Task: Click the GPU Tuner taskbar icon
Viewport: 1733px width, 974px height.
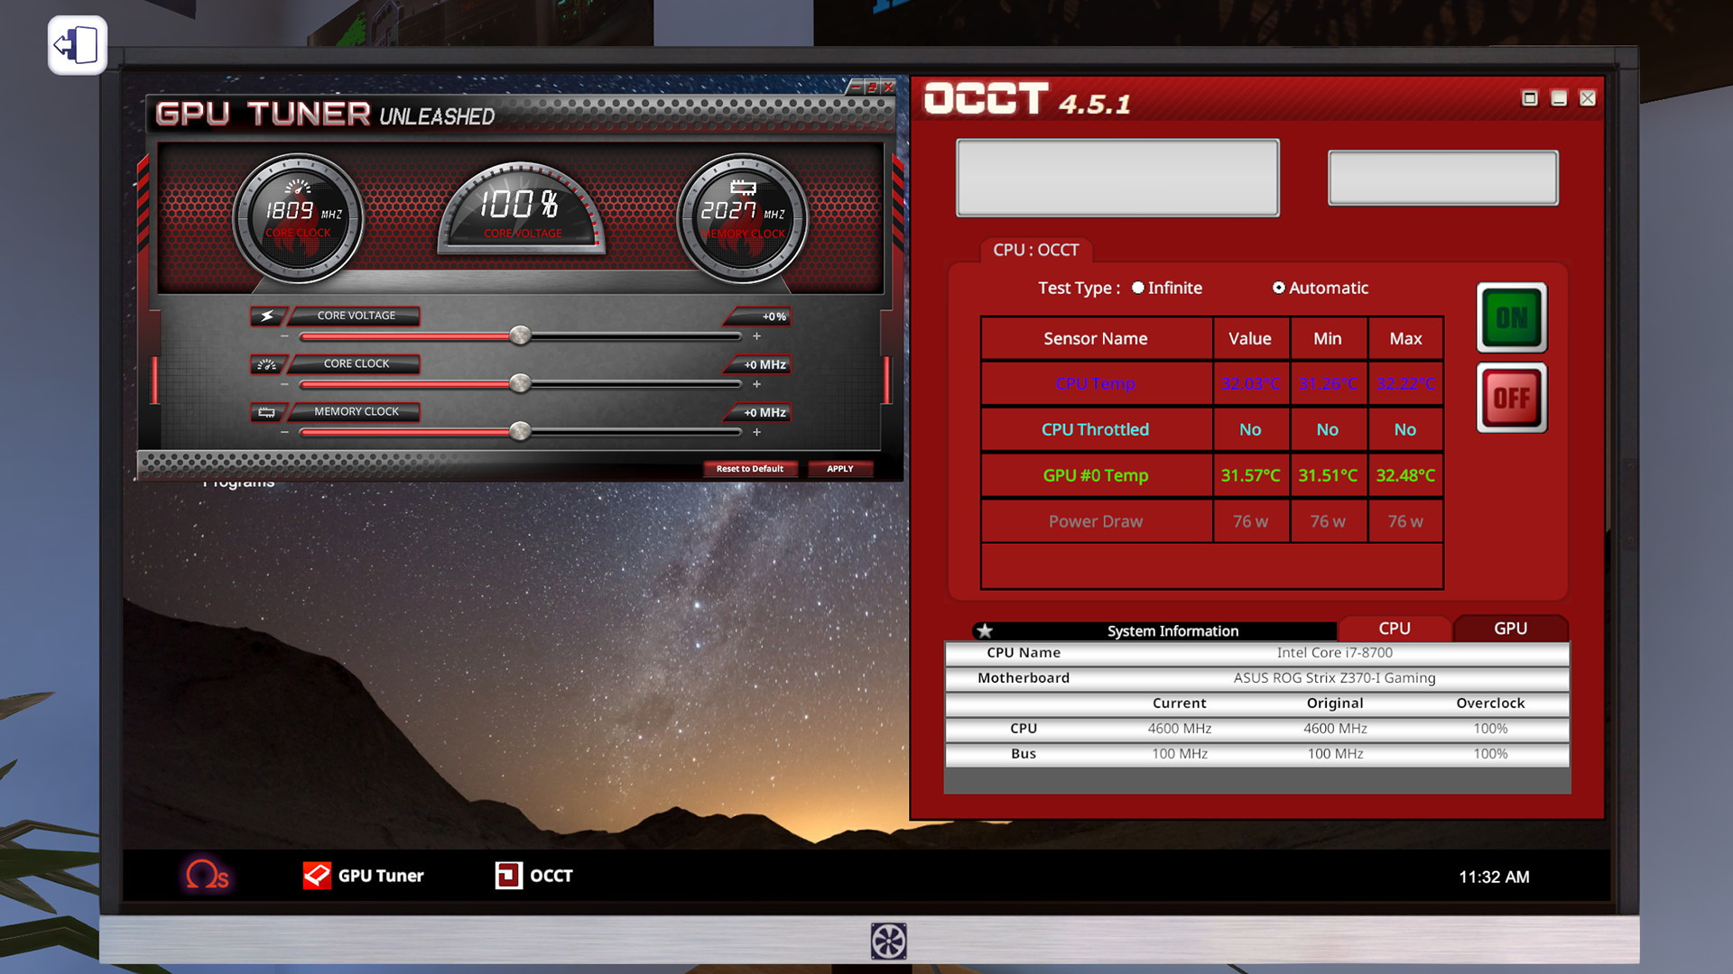Action: [363, 876]
